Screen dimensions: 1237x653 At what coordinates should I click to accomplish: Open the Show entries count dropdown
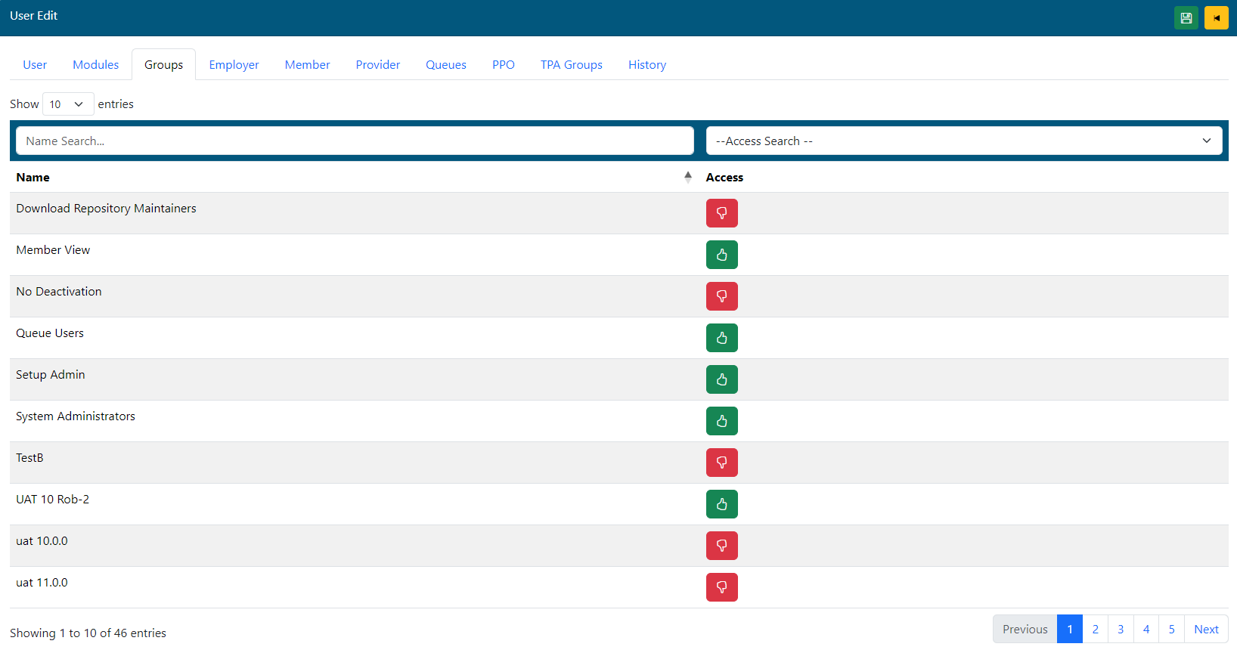click(x=68, y=104)
